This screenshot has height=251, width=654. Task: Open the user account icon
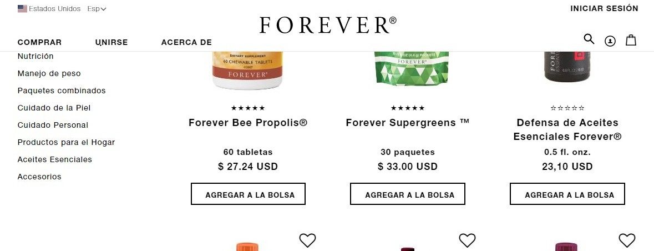click(x=610, y=41)
